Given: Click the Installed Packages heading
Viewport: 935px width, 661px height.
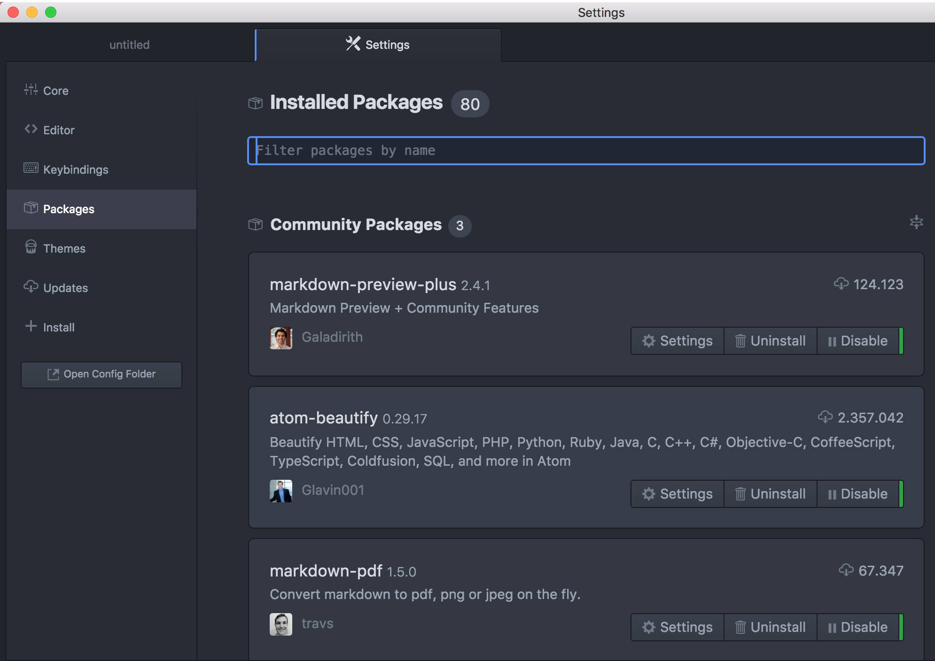Looking at the screenshot, I should pos(356,102).
